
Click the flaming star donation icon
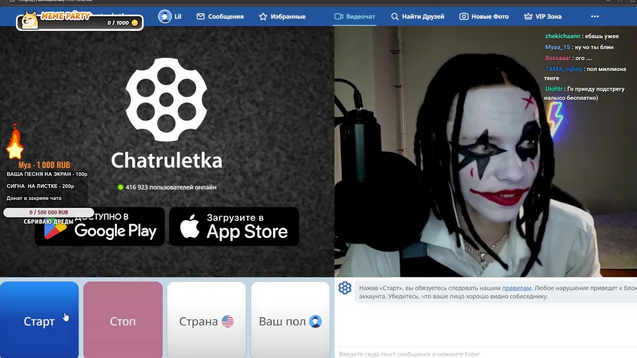[x=14, y=142]
